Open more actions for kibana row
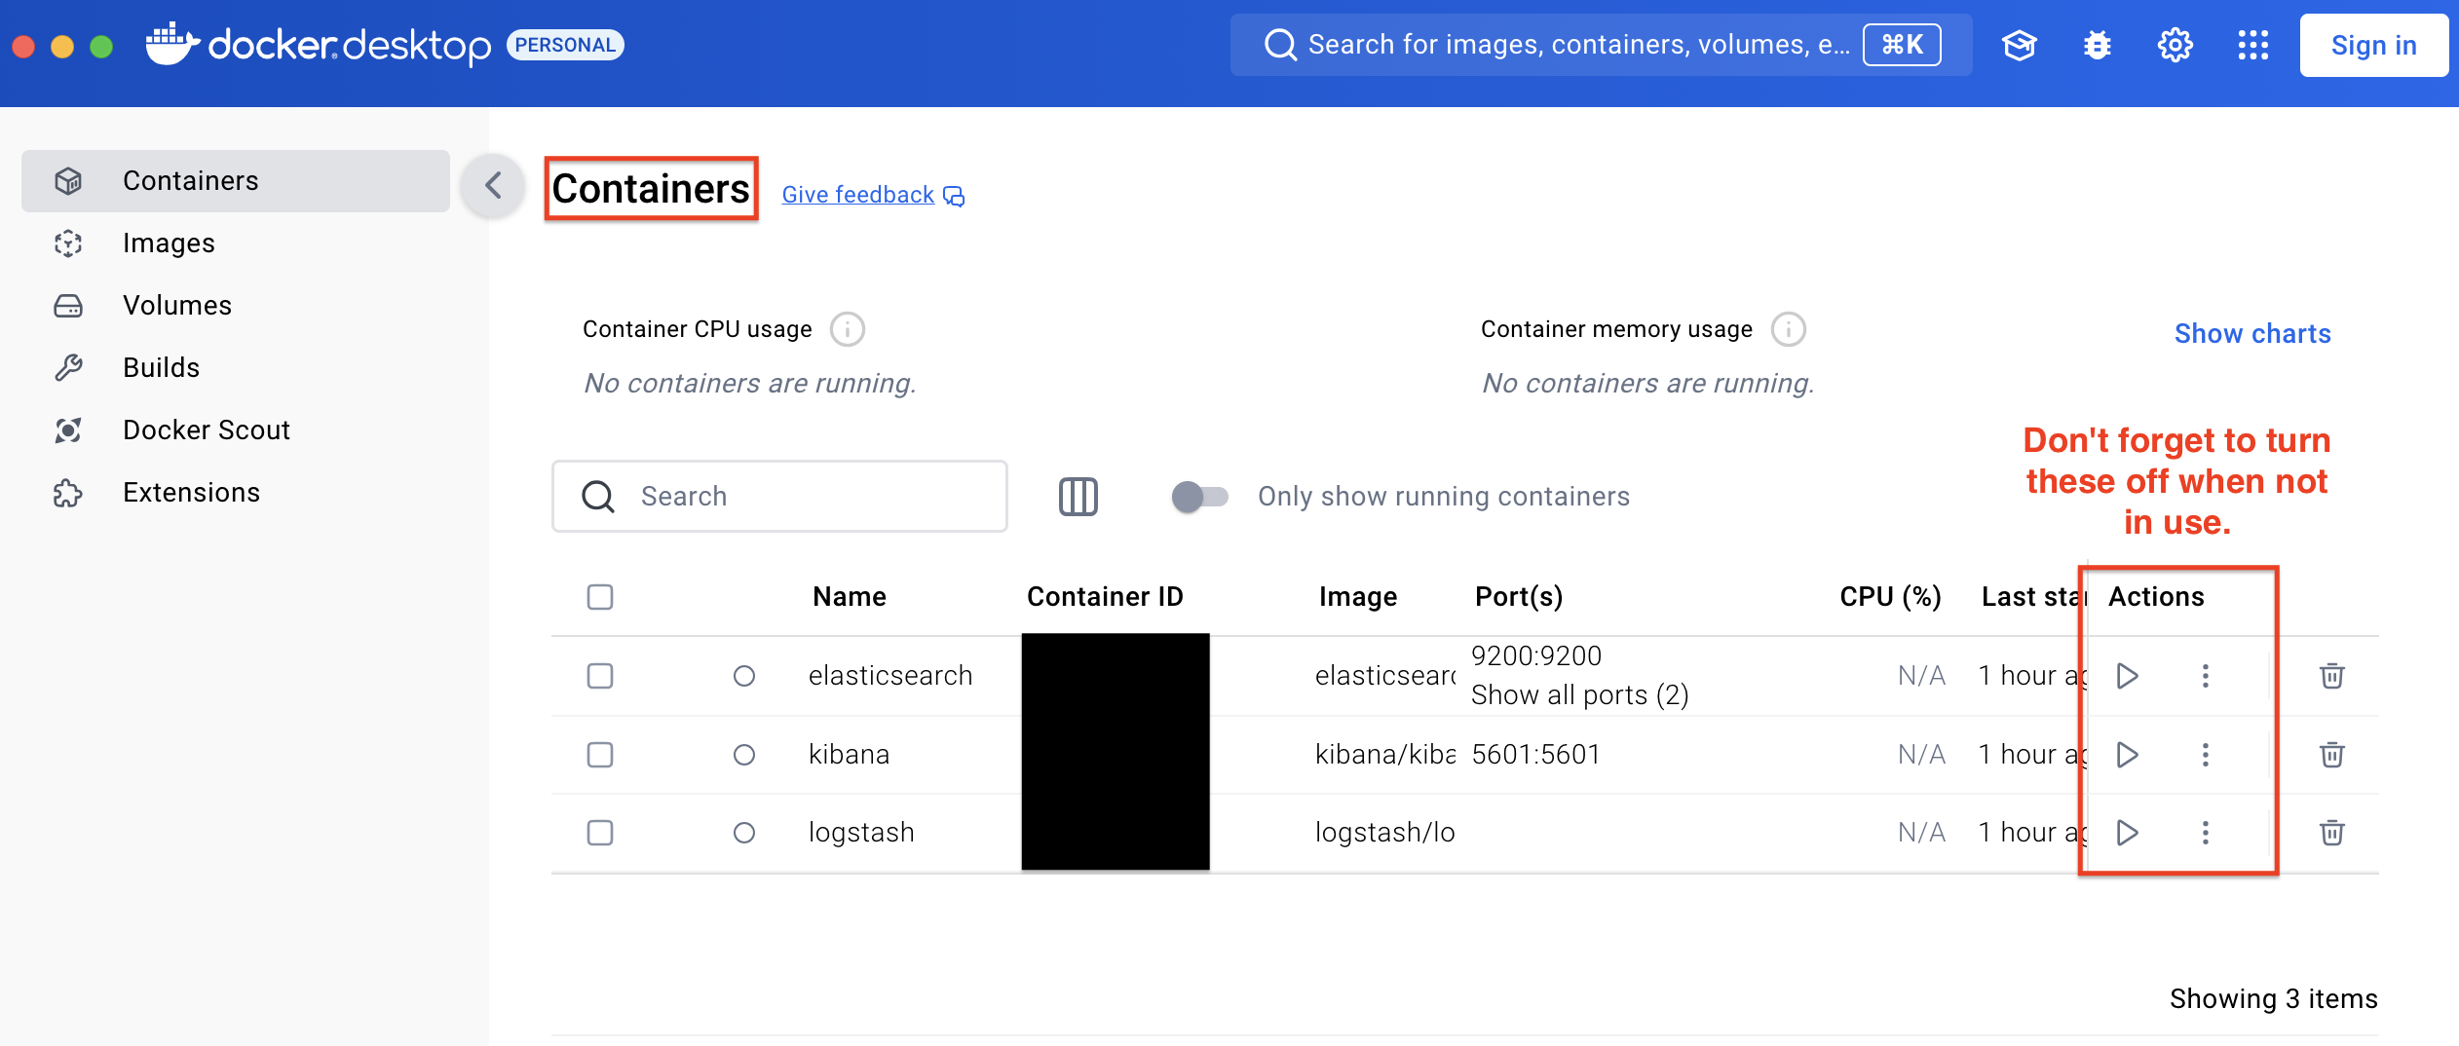 pyautogui.click(x=2206, y=755)
